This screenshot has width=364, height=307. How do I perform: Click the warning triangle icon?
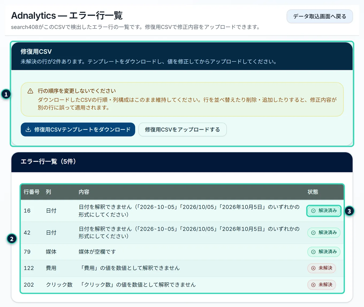pos(31,91)
